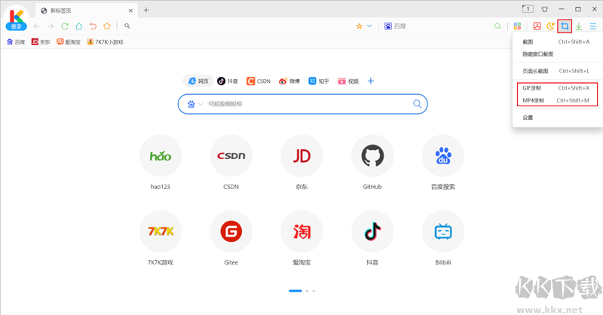The image size is (603, 315).
Task: Open the skin shirt icon in title bar
Action: click(x=544, y=9)
